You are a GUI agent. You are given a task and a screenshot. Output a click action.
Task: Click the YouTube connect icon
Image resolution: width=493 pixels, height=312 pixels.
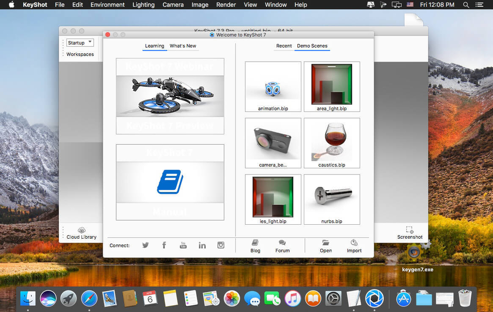click(x=183, y=245)
